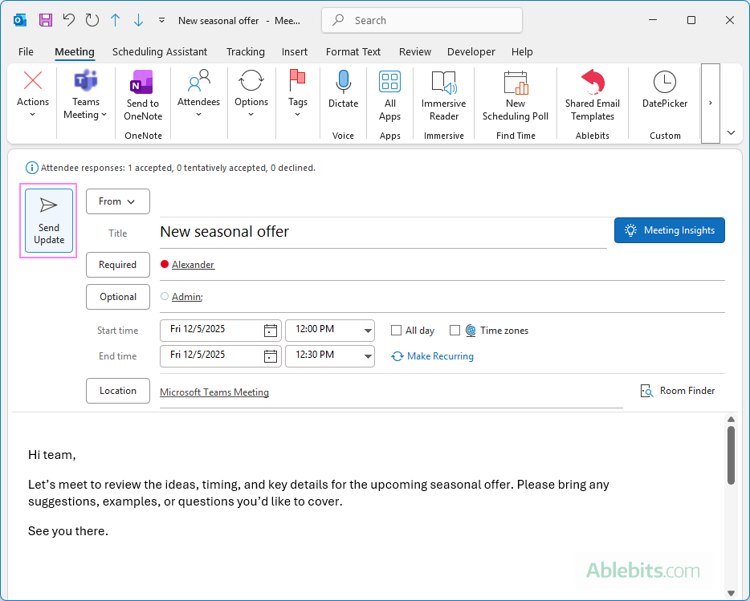
Task: Open the Format Text ribbon tab
Action: tap(353, 51)
